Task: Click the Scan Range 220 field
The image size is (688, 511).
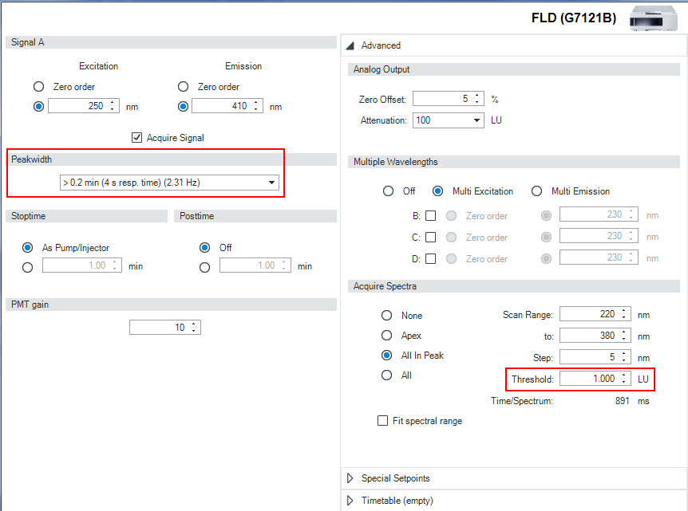Action: 588,314
